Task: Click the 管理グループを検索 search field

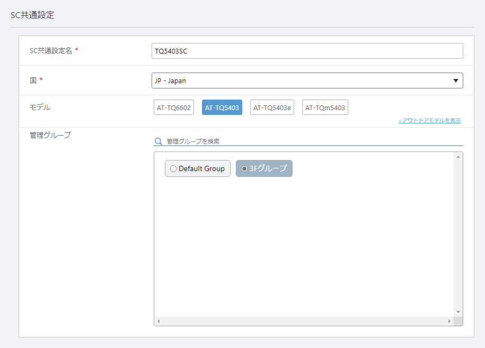Action: 314,141
